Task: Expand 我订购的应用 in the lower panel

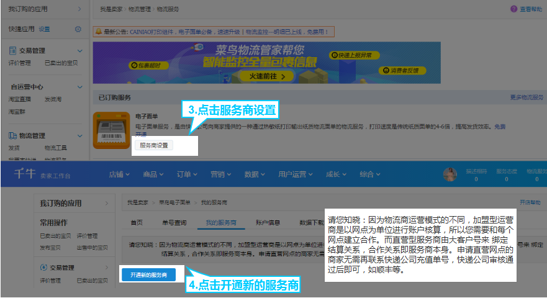Action: tap(107, 203)
